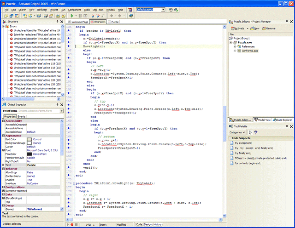Click the Add file to project icon
Viewport: 295px width, 228px height.
(x=58, y=16)
